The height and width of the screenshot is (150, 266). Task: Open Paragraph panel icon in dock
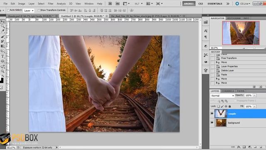206,37
